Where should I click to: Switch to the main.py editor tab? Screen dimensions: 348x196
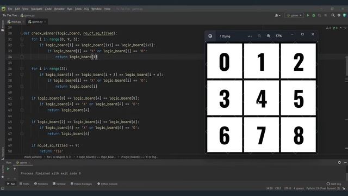16,22
